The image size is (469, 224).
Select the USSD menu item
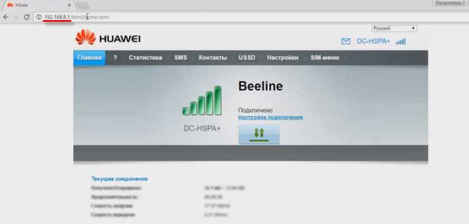247,58
